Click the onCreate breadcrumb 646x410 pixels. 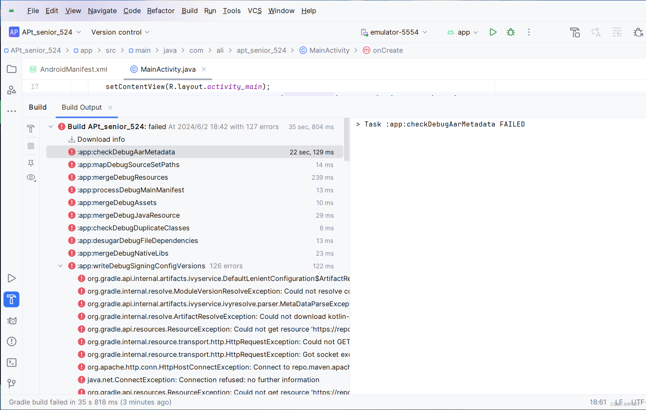383,50
